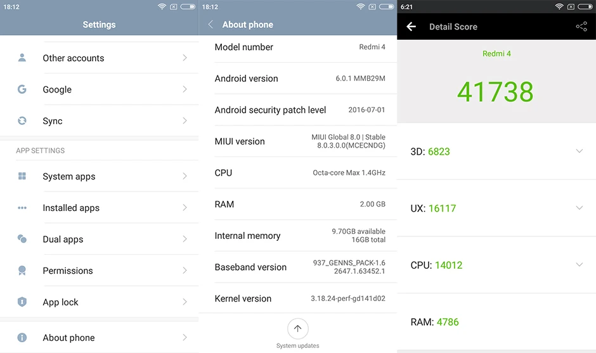The width and height of the screenshot is (596, 353).
Task: Expand the 3D score details
Action: tap(580, 151)
